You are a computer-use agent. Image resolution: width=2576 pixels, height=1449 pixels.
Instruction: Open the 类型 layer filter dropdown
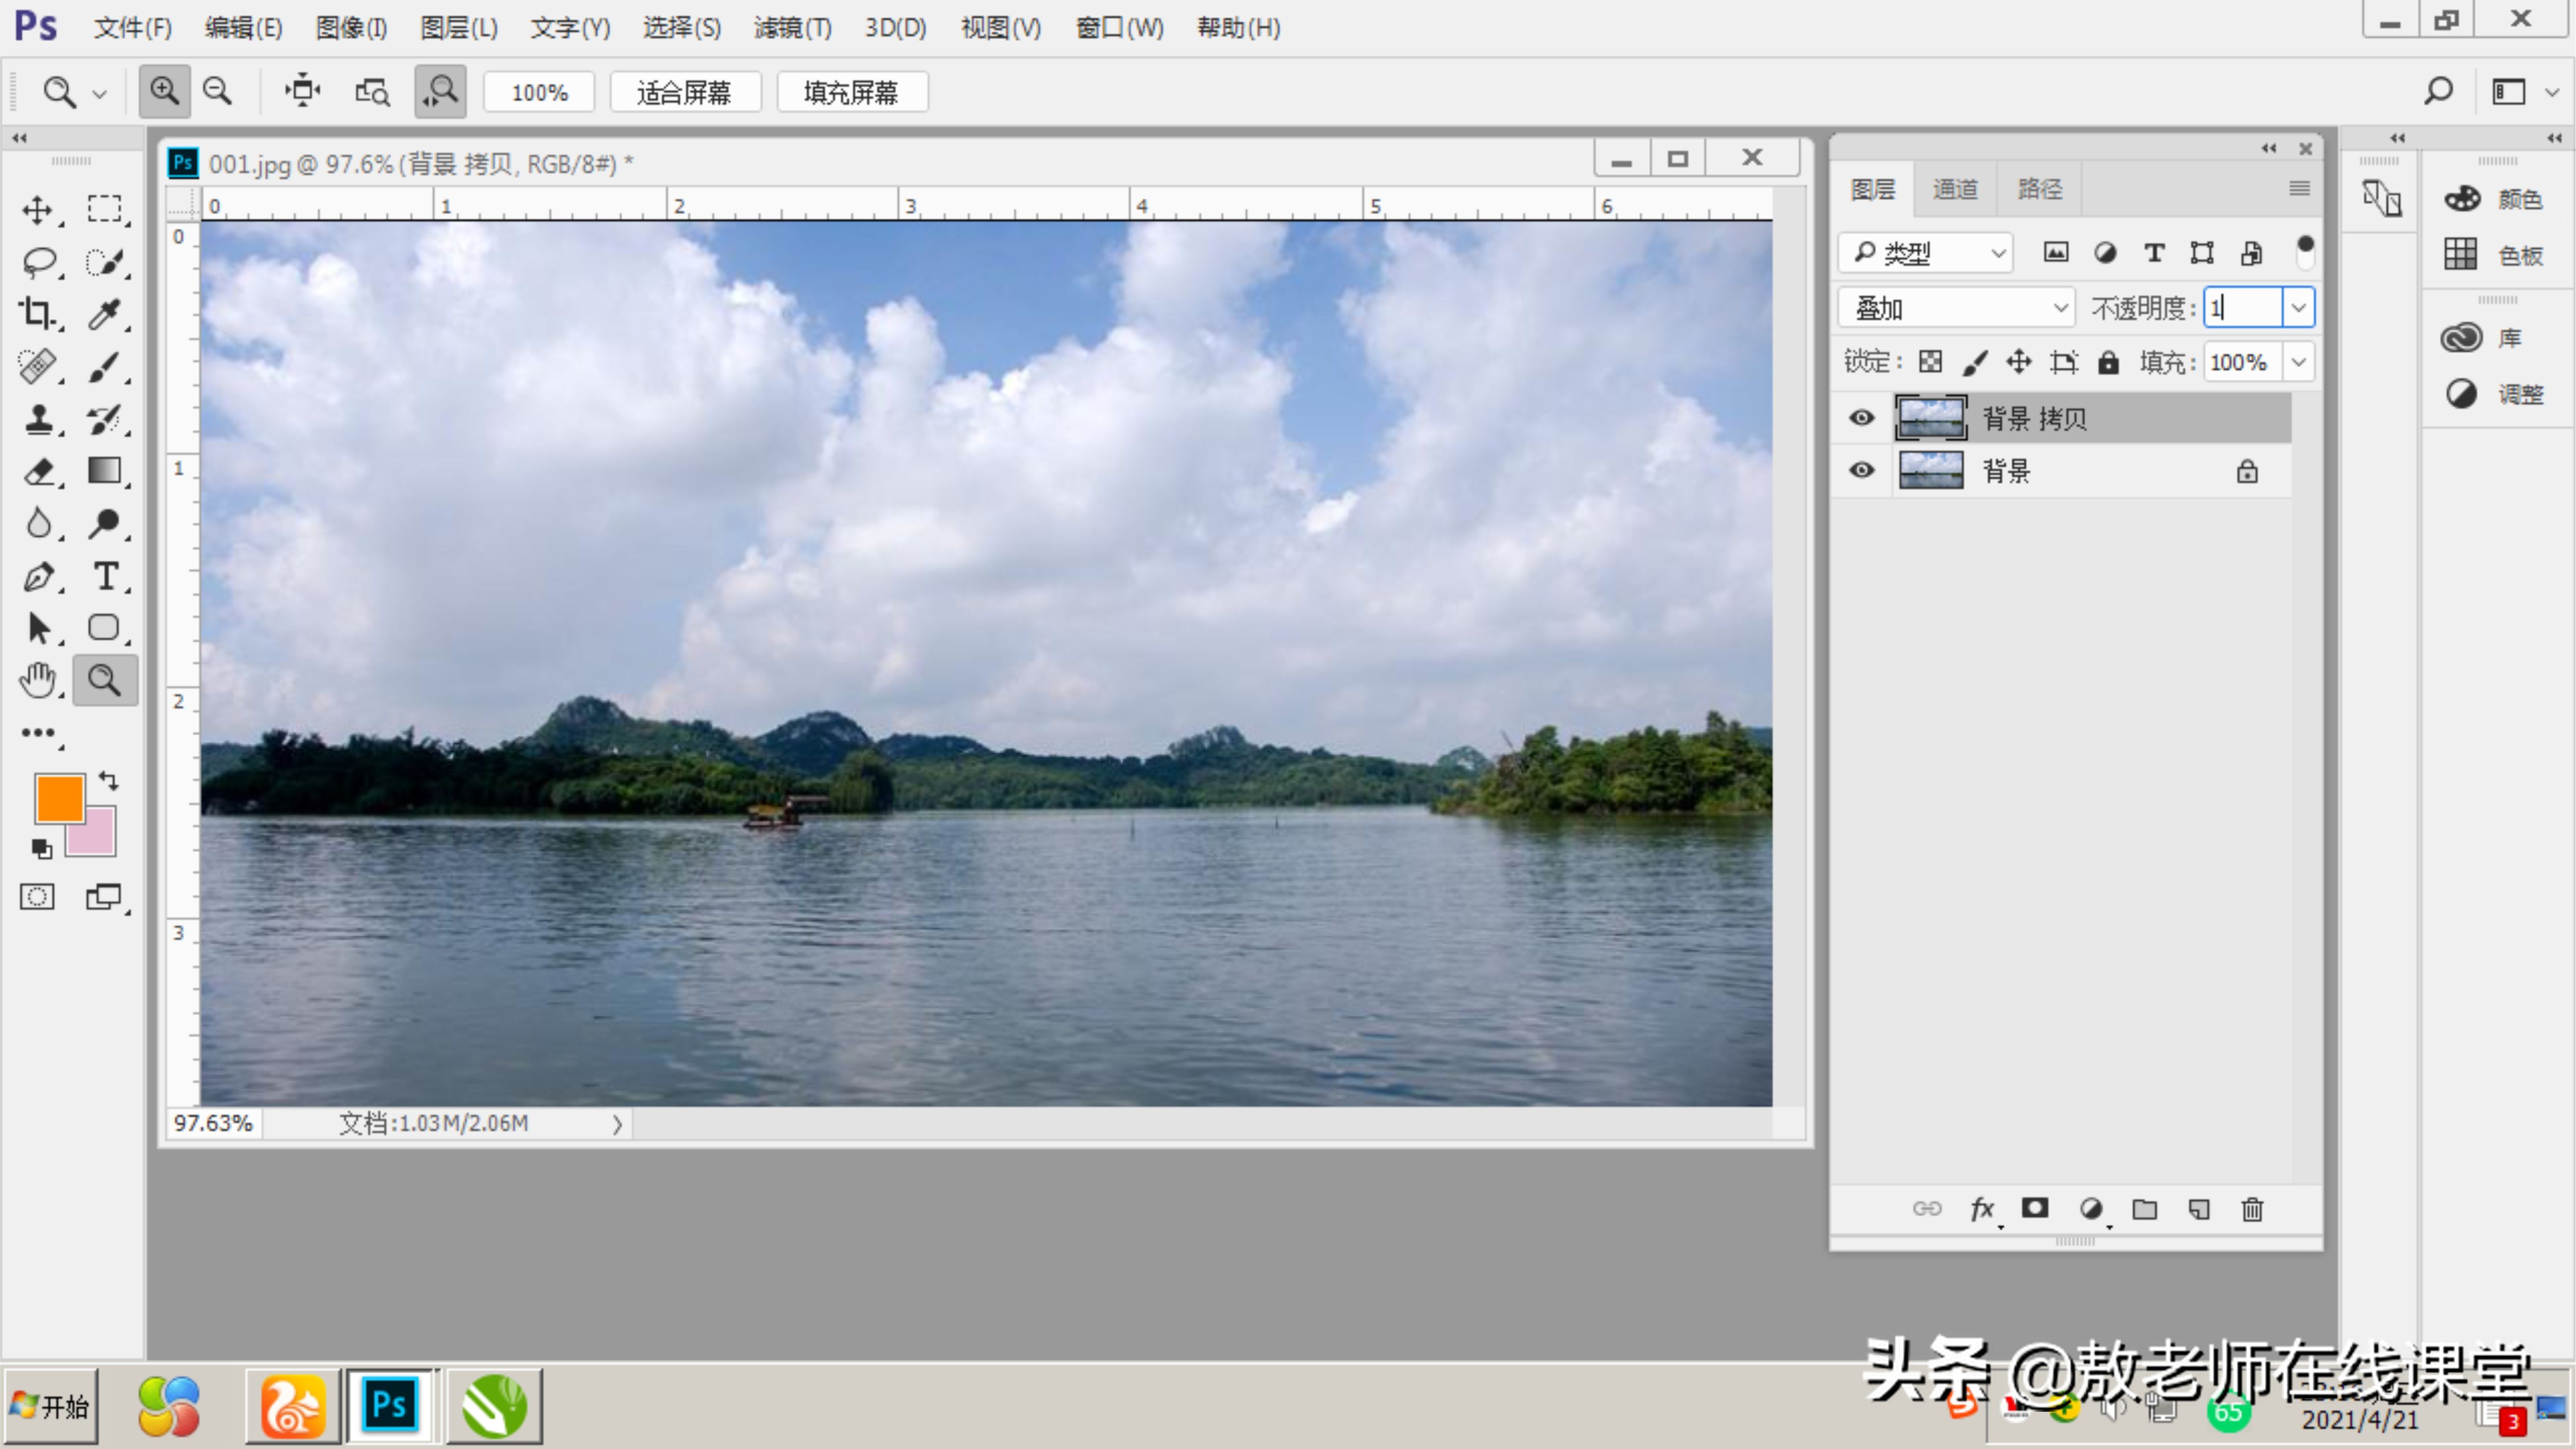click(1926, 253)
